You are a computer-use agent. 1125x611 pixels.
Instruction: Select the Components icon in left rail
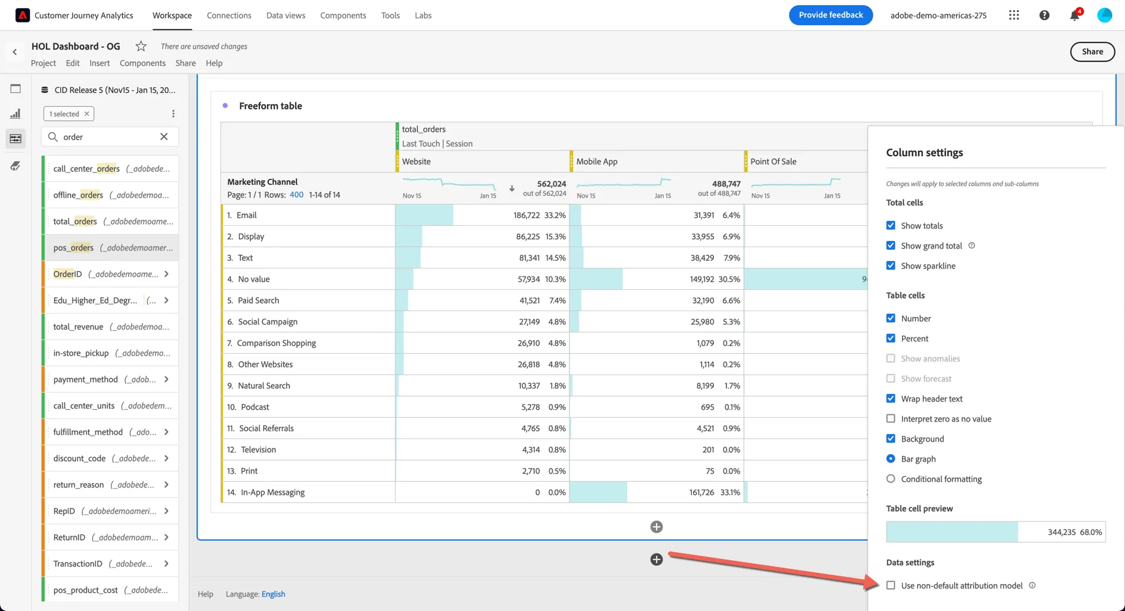(x=16, y=139)
